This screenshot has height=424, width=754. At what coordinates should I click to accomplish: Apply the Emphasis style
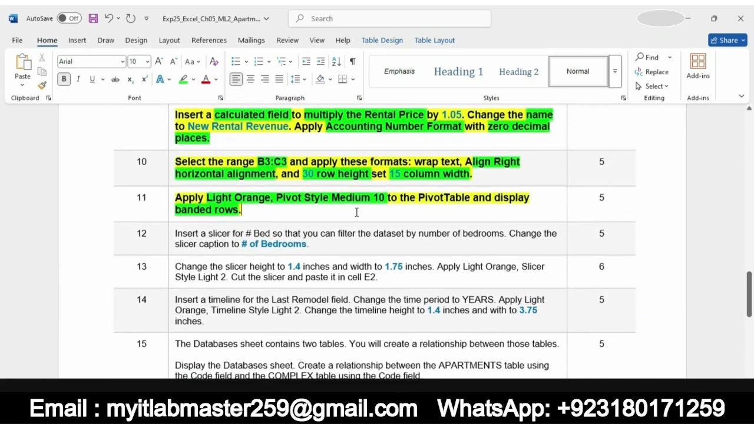(x=399, y=71)
